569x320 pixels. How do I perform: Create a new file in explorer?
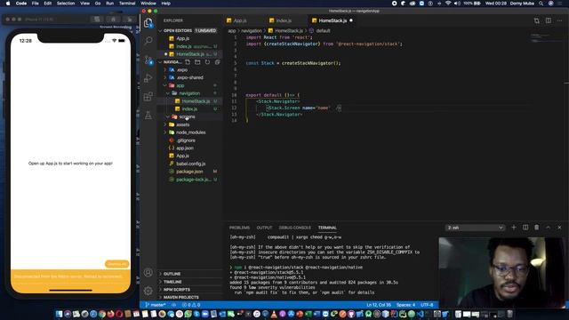point(188,62)
